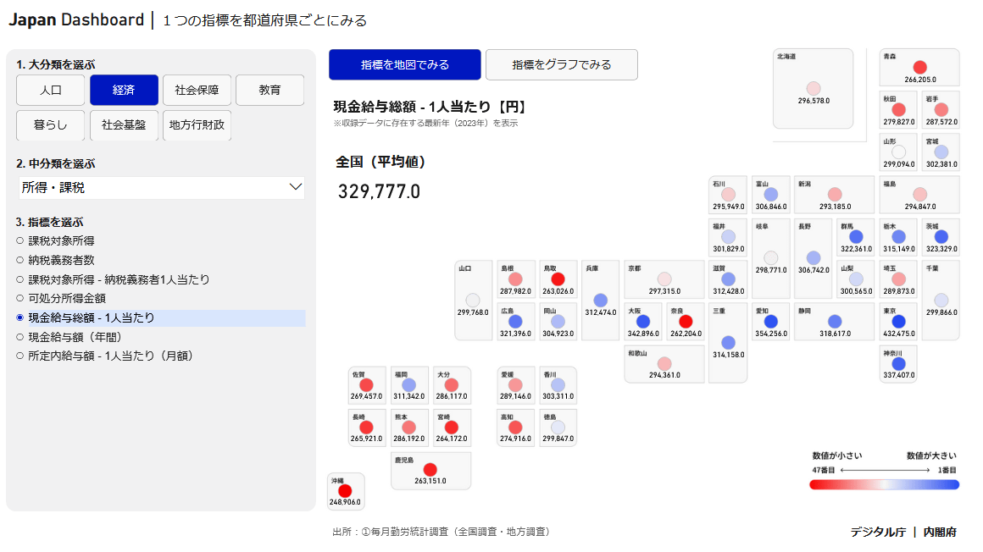Click the 大阪 prefecture tile

tap(642, 322)
